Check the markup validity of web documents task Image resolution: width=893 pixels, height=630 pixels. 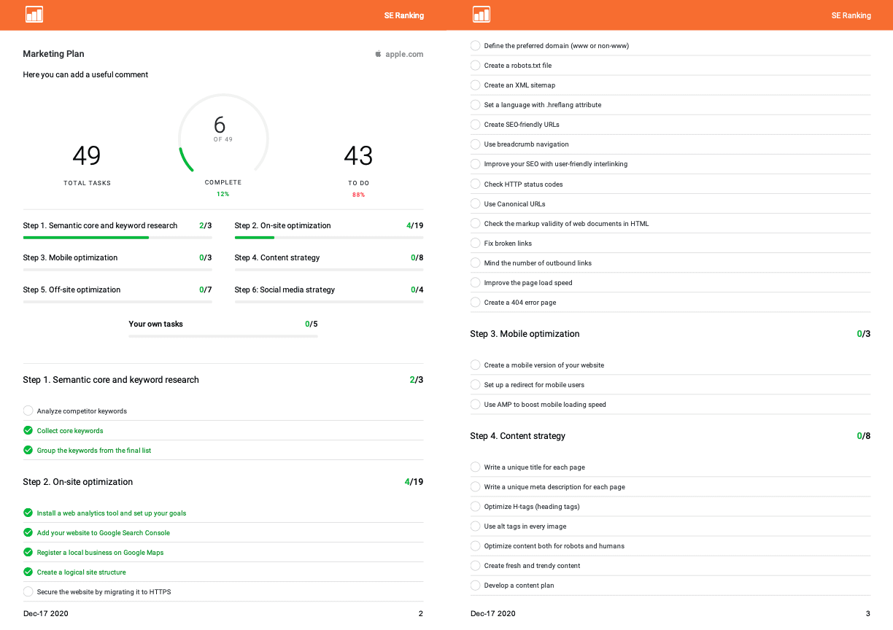(476, 223)
